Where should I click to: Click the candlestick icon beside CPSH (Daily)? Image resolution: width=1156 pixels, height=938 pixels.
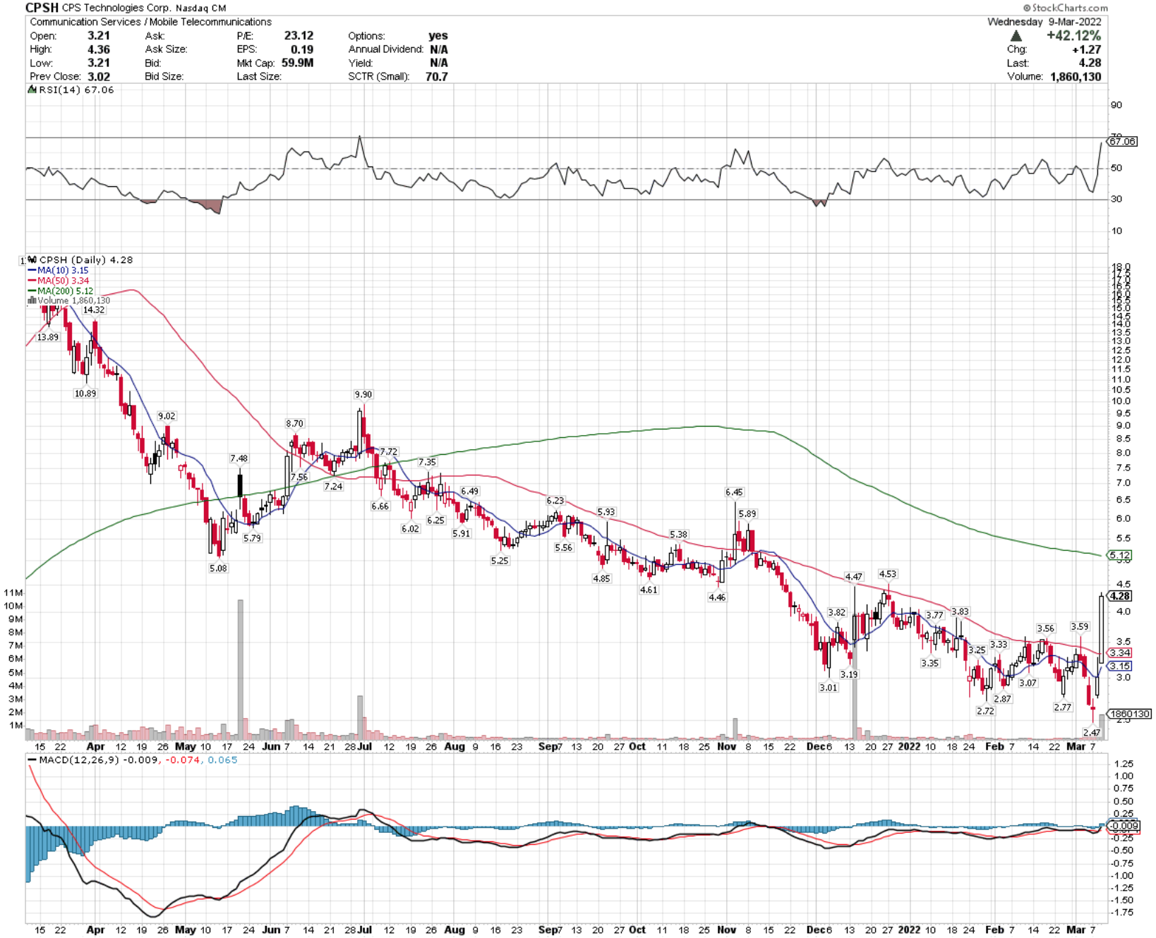32,260
